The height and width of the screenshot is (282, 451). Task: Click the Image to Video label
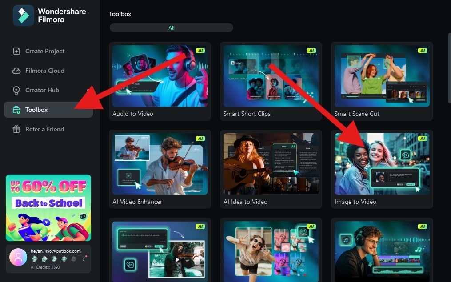pos(355,202)
